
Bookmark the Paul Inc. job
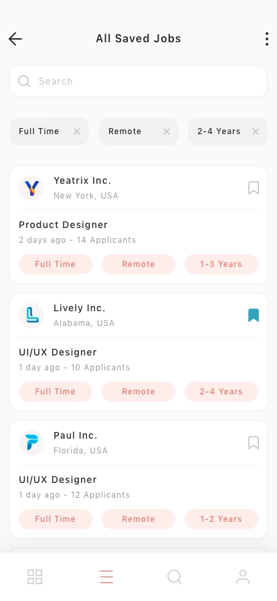pyautogui.click(x=254, y=443)
